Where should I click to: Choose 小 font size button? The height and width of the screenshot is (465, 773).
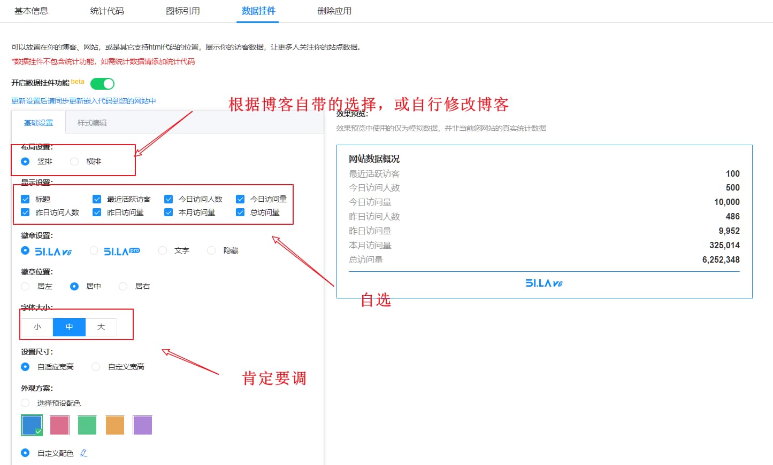tap(37, 327)
